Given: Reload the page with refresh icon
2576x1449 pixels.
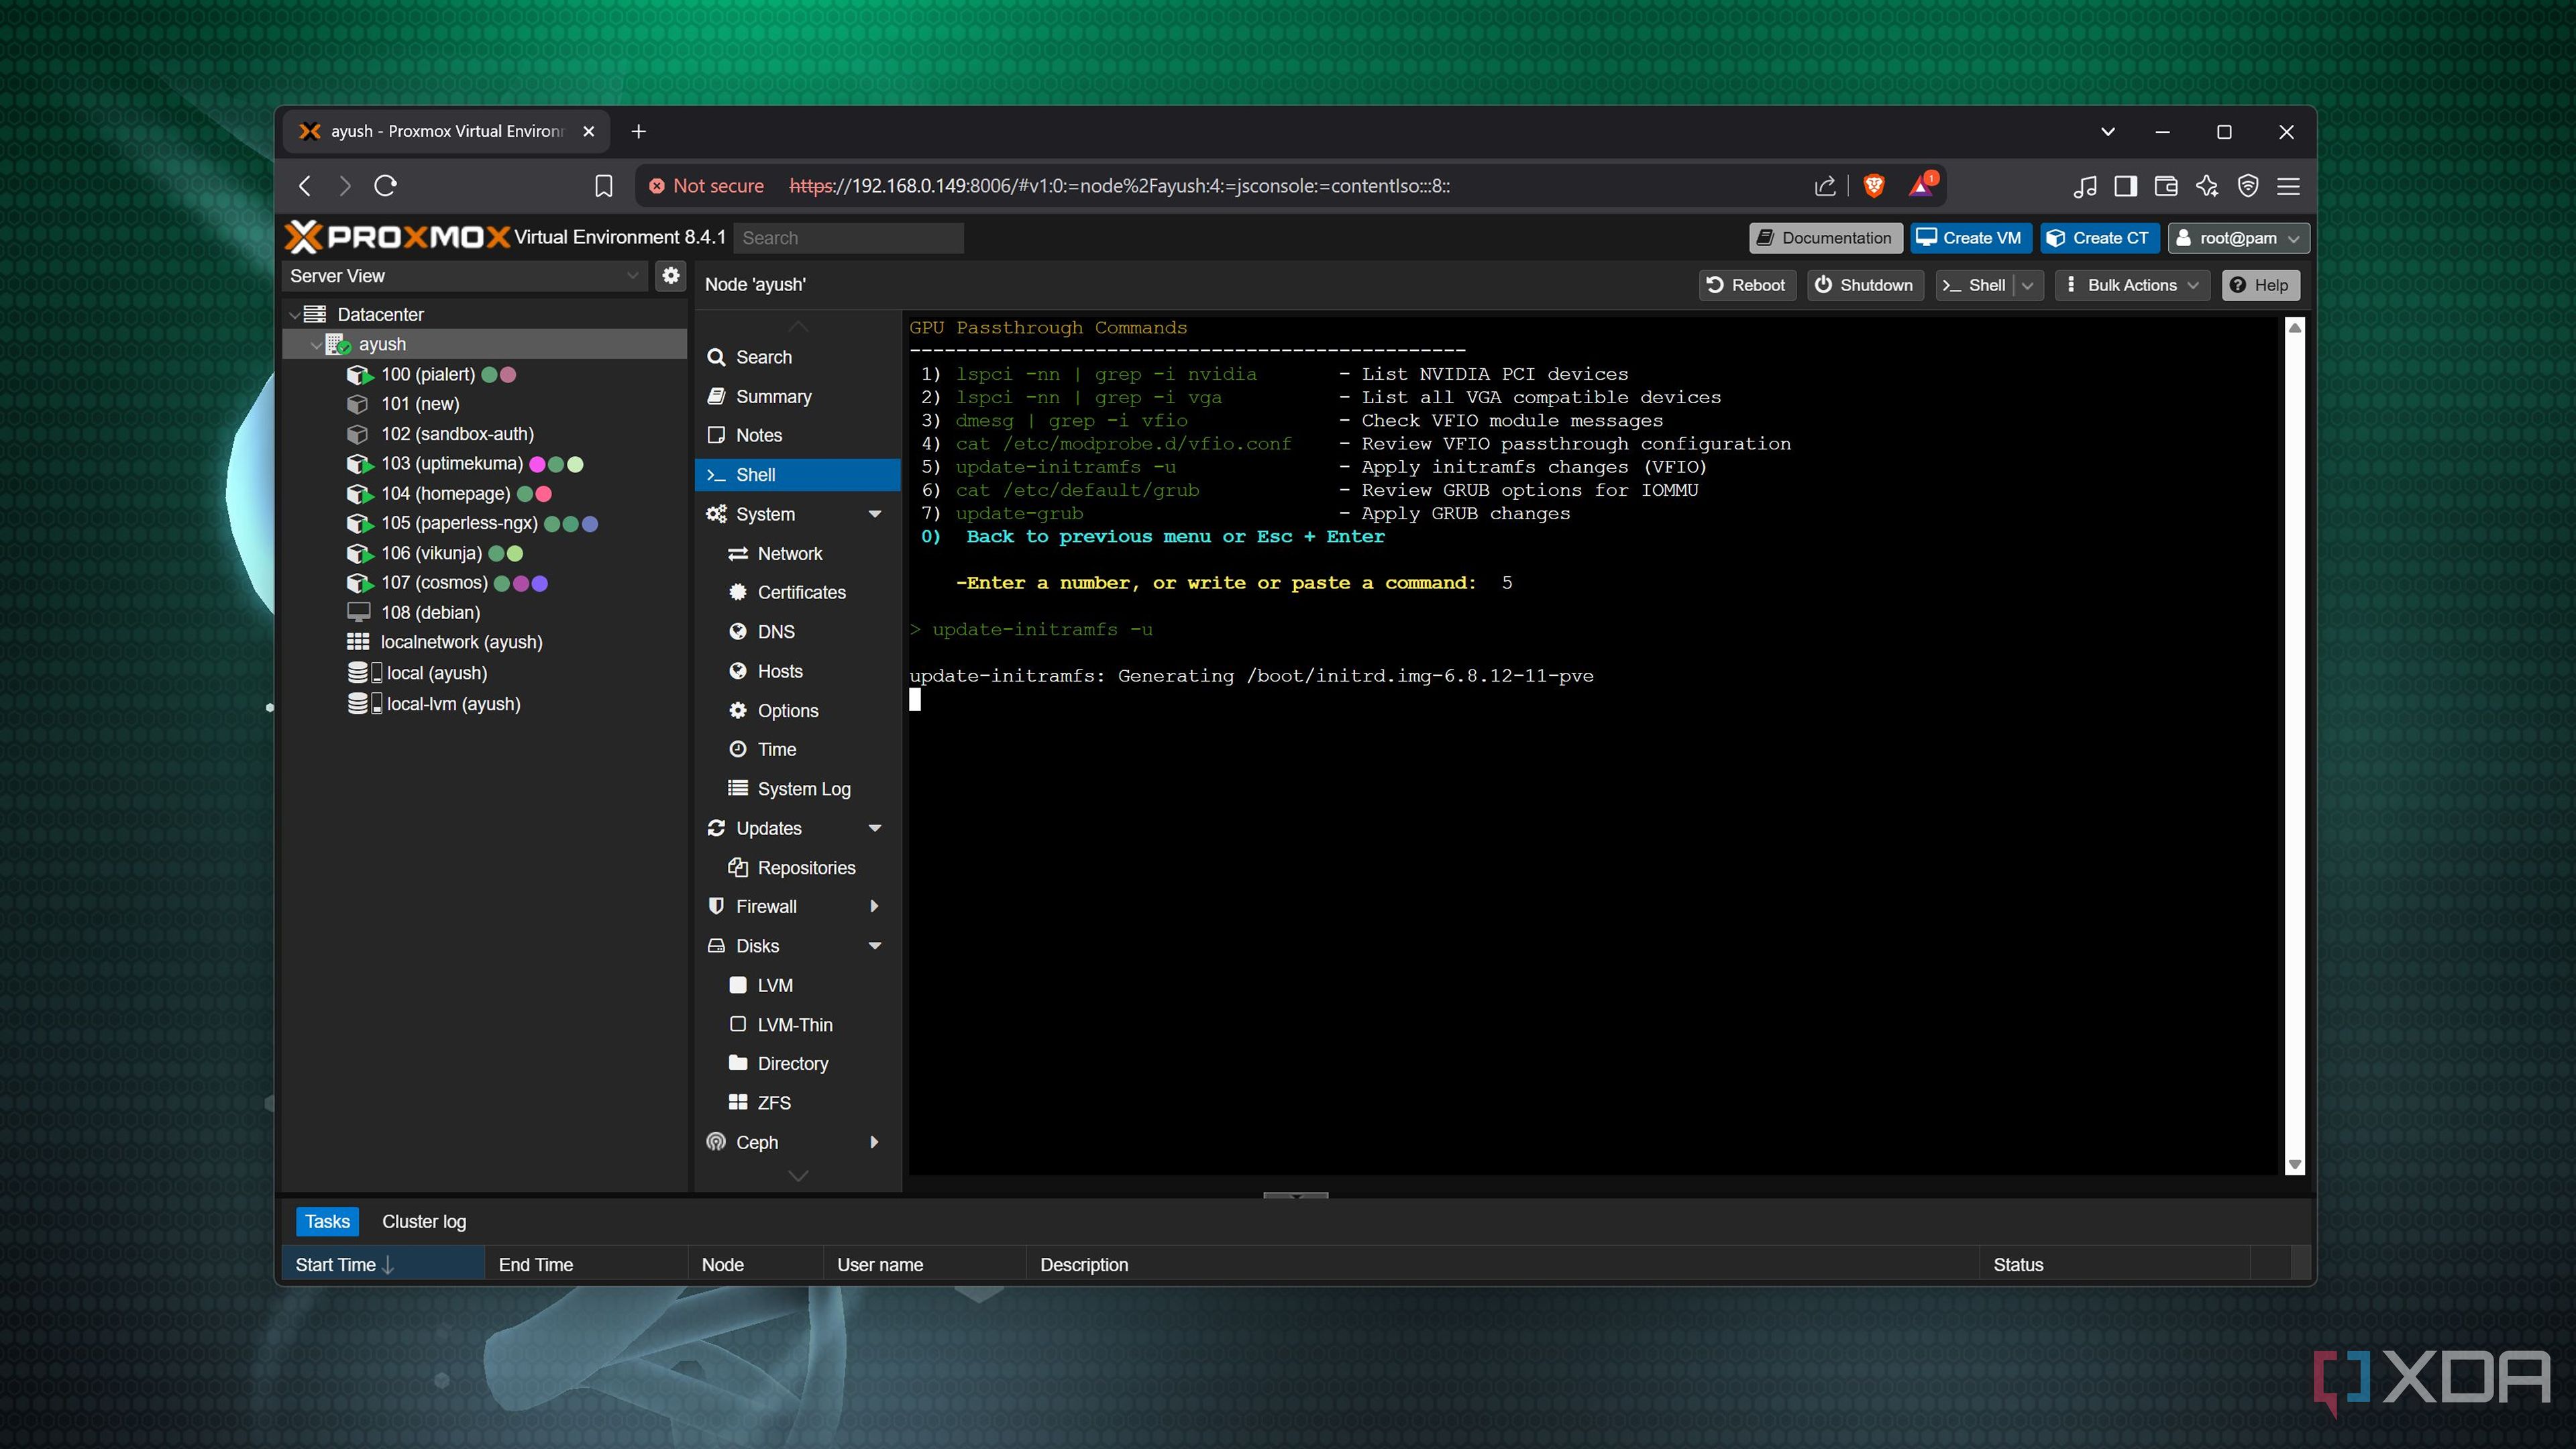Looking at the screenshot, I should click(385, 186).
